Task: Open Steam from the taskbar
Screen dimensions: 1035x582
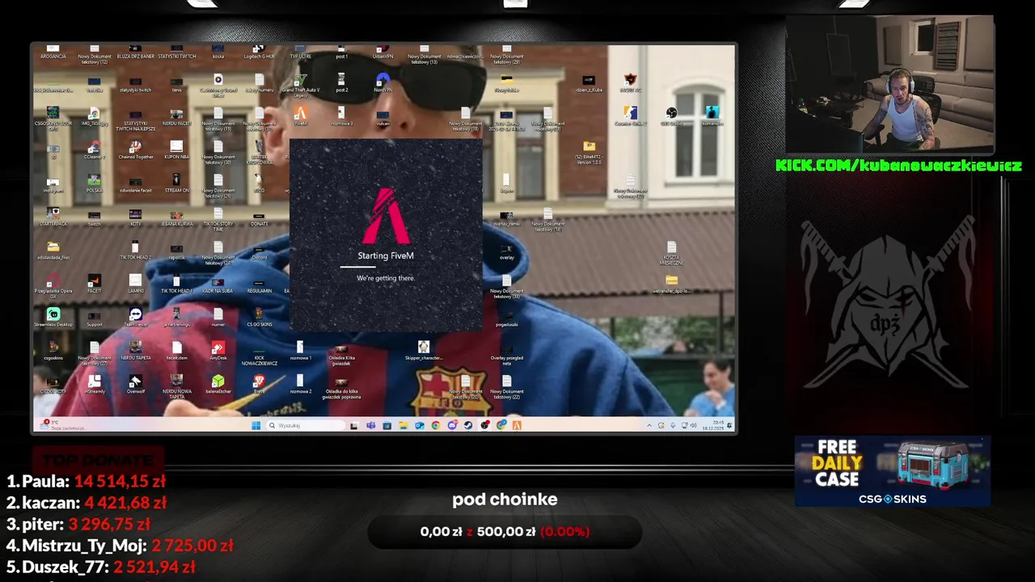Action: (x=468, y=425)
